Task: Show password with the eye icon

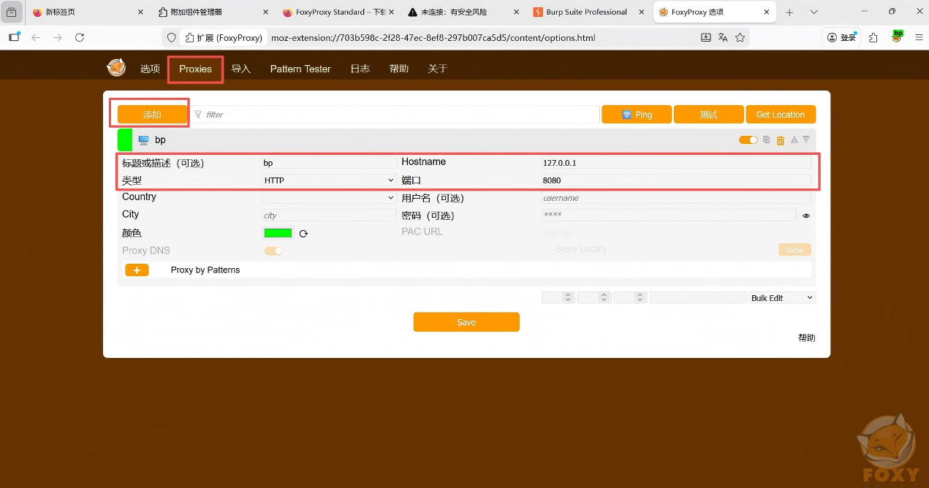Action: pos(806,216)
